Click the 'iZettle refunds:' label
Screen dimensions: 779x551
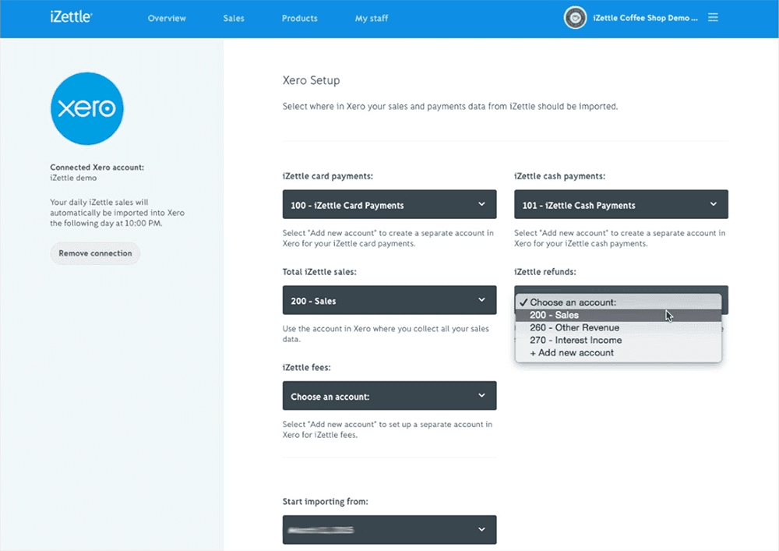545,272
